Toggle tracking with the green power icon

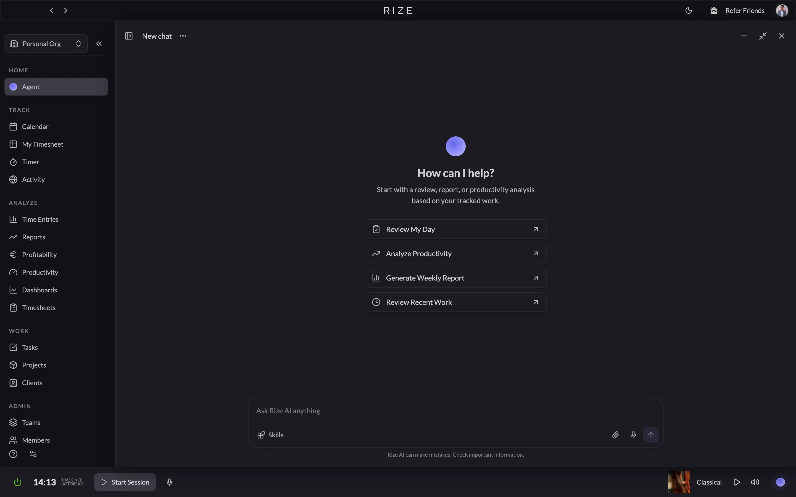[x=17, y=482]
